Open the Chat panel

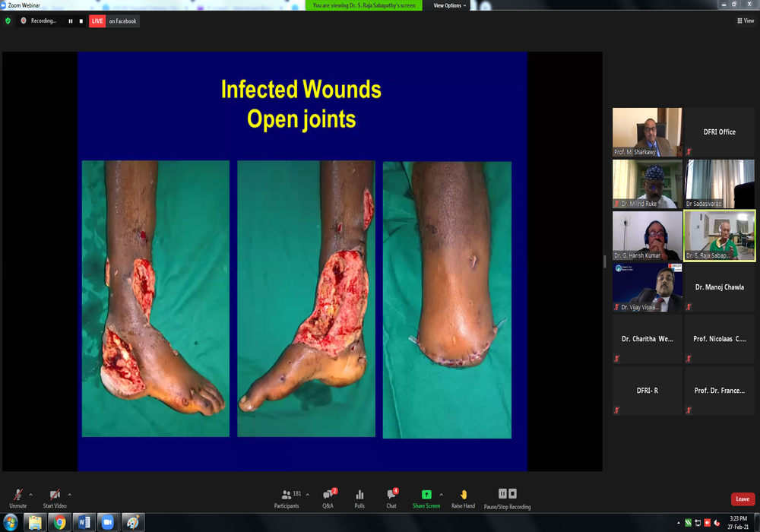[x=391, y=496]
